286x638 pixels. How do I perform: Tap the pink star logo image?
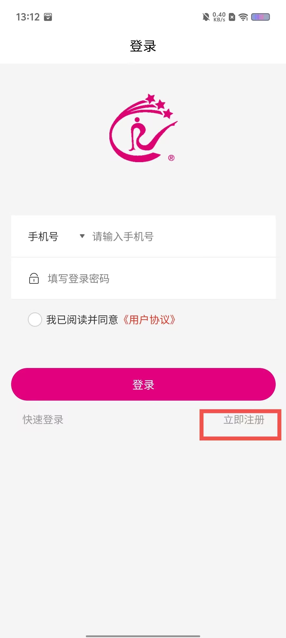[x=143, y=128]
